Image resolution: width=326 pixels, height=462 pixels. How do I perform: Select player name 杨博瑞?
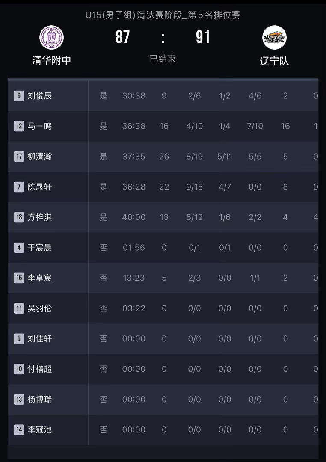(39, 399)
